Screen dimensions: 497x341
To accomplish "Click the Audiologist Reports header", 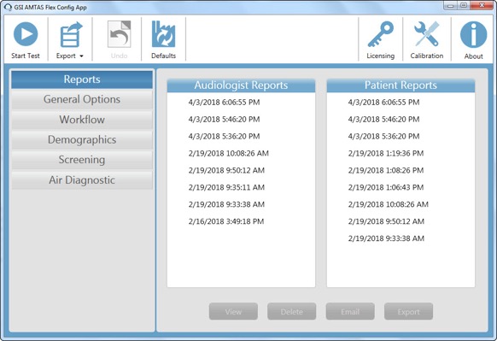I will (x=241, y=85).
